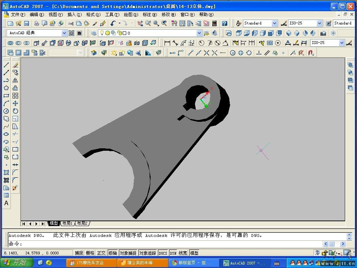Toggle 极轴 polar tracking
Viewport: 357px width, 268px height.
pyautogui.click(x=113, y=253)
